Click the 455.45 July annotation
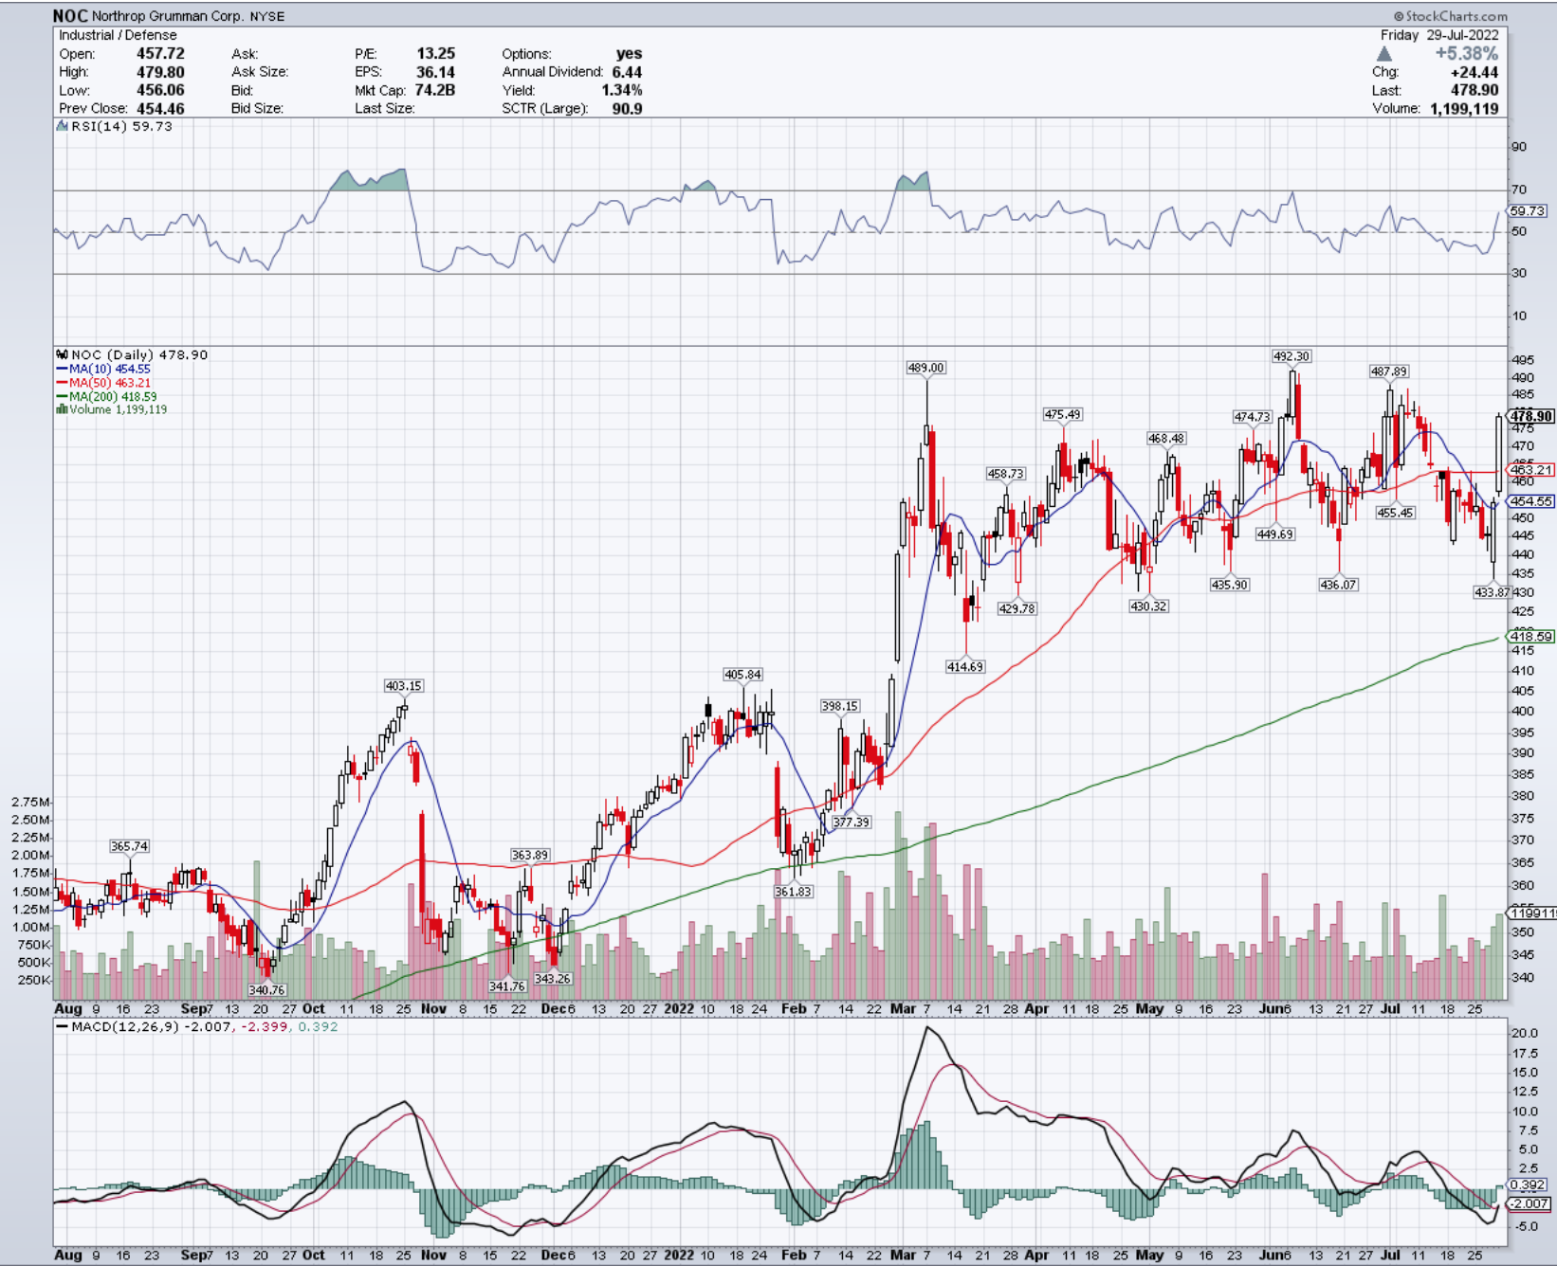Image resolution: width=1557 pixels, height=1266 pixels. [1395, 513]
